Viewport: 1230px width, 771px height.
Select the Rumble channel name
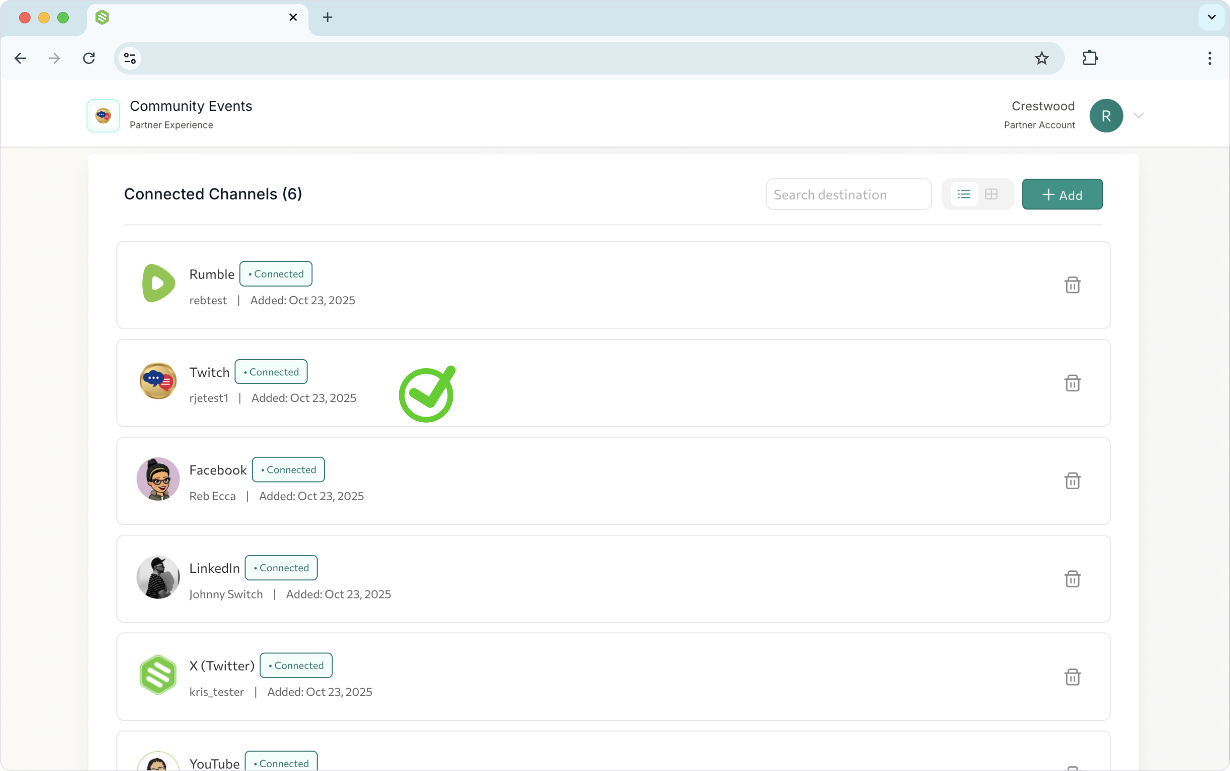click(212, 274)
